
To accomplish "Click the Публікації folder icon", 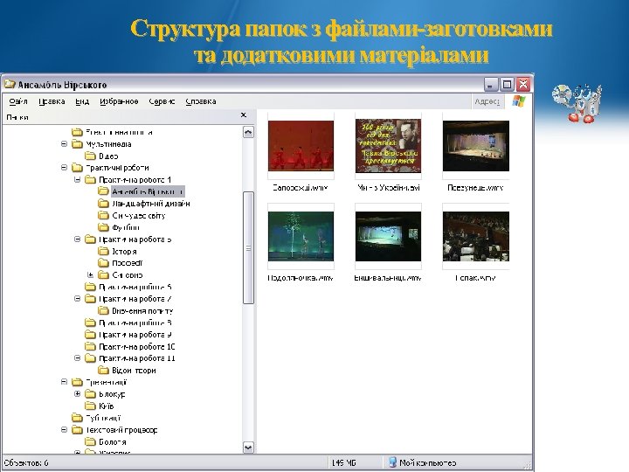I will point(77,418).
